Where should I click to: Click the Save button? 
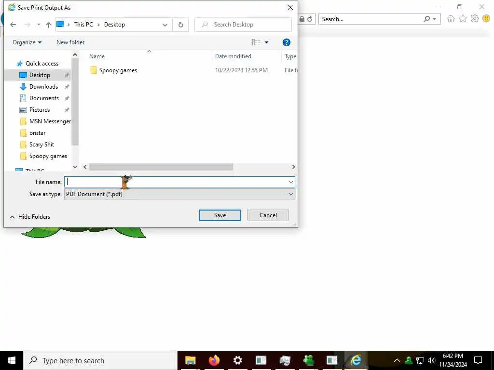click(220, 215)
